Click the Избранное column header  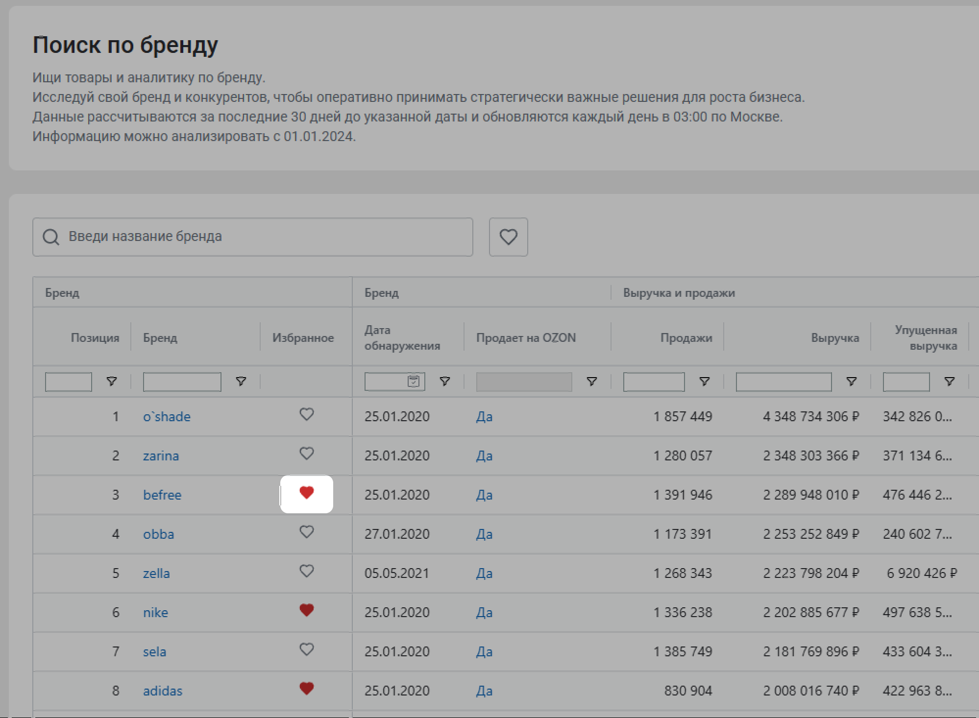[303, 337]
